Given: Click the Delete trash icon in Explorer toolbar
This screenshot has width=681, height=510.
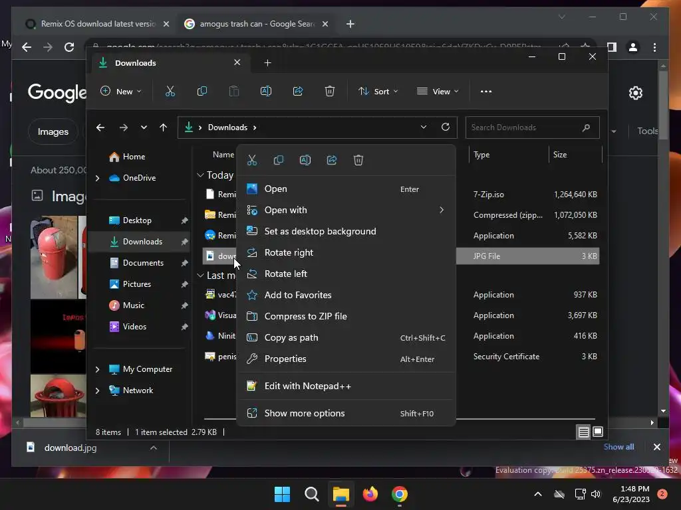Looking at the screenshot, I should [x=330, y=91].
